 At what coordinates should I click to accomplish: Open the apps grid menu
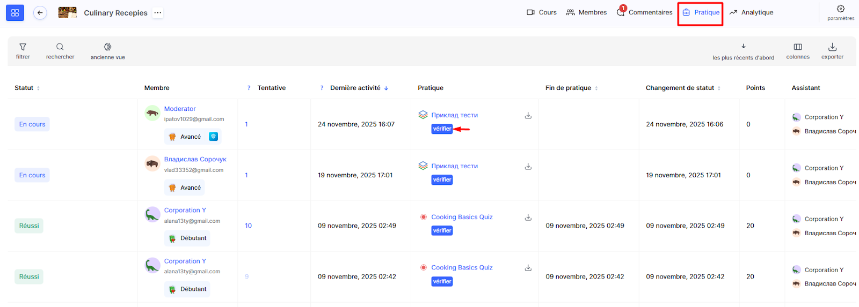pyautogui.click(x=15, y=13)
